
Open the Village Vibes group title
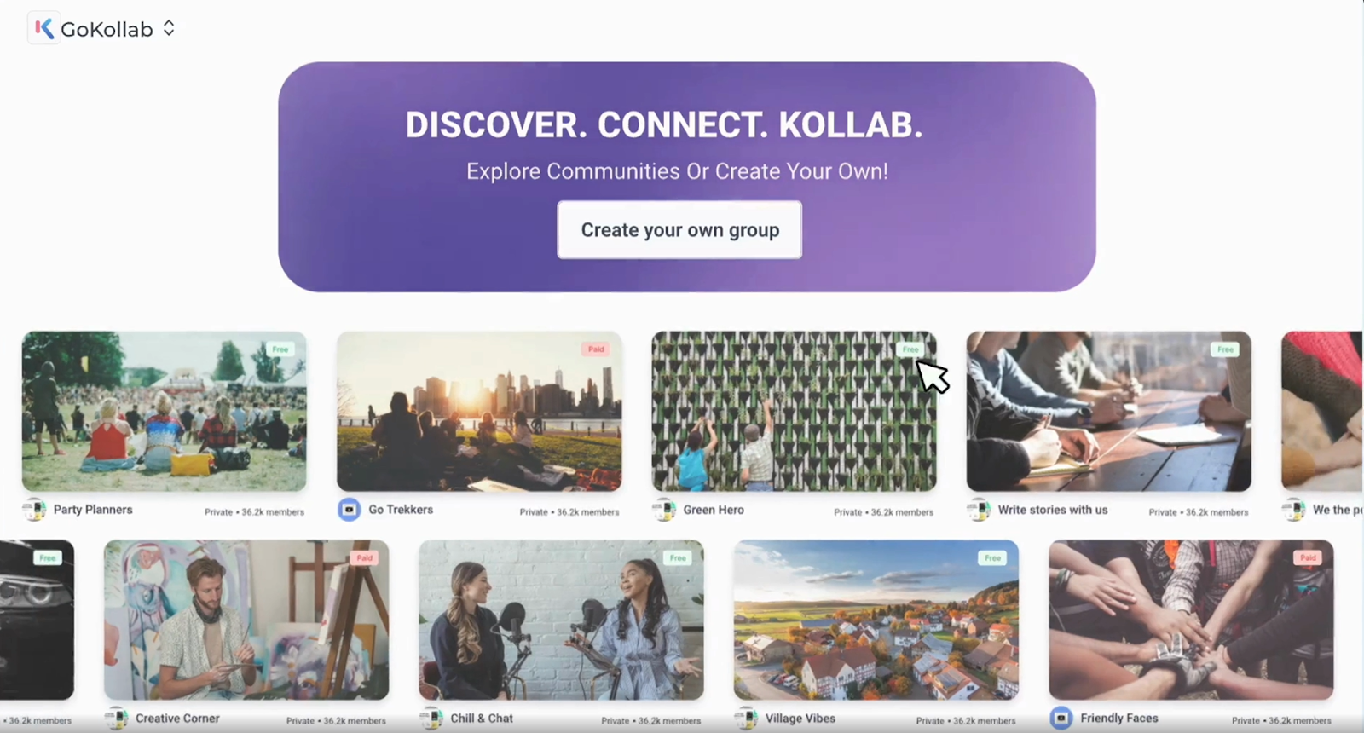point(800,719)
